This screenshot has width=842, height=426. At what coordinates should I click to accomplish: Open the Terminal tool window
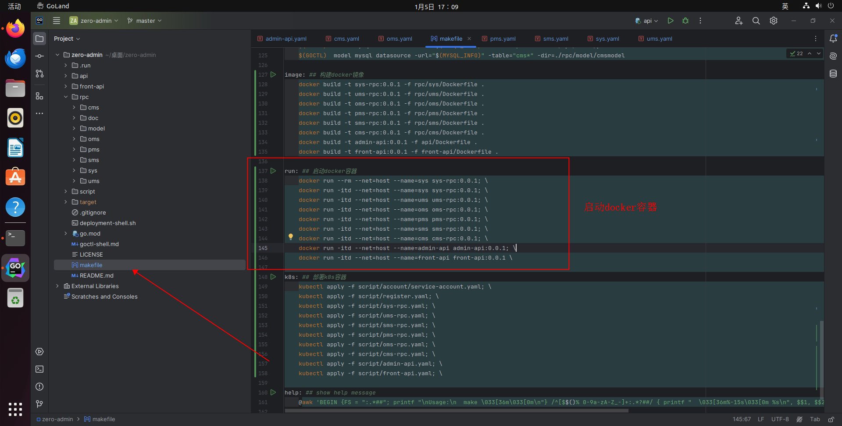coord(39,369)
